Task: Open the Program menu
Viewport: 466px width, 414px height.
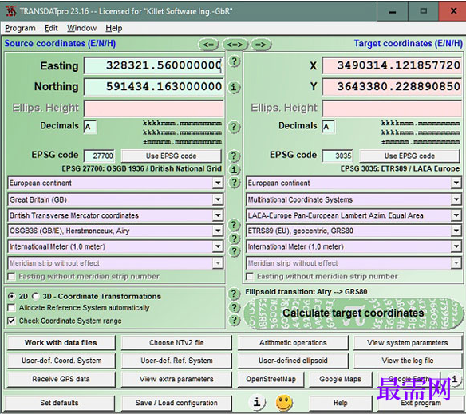Action: (x=20, y=28)
